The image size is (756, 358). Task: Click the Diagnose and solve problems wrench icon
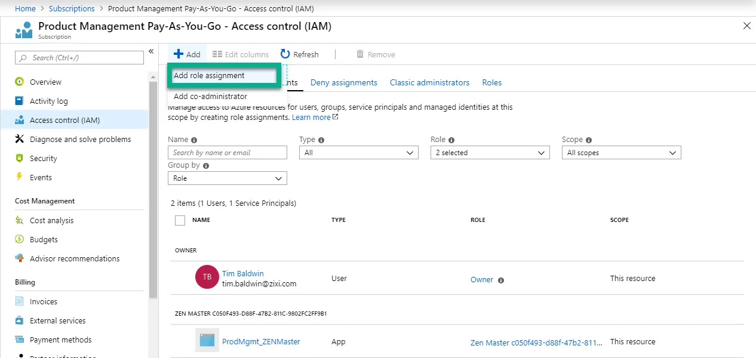(x=20, y=139)
